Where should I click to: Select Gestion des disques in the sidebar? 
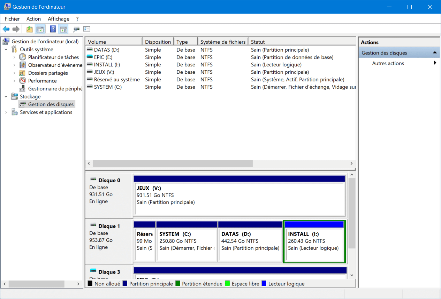pyautogui.click(x=51, y=104)
